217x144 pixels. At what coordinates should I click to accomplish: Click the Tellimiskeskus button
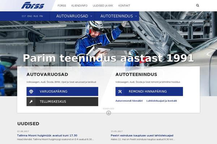point(62,102)
